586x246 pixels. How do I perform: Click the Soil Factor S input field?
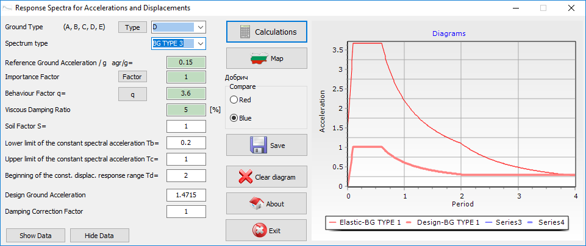pyautogui.click(x=186, y=126)
